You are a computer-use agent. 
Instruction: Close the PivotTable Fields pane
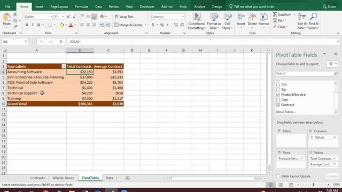[336, 54]
